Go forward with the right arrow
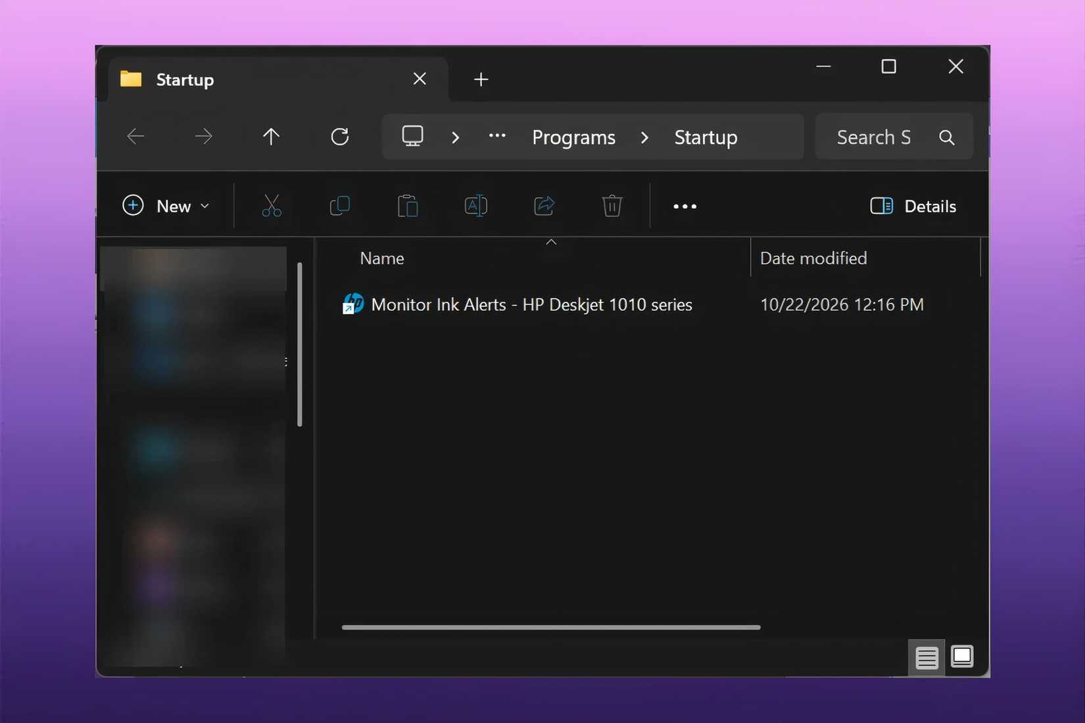 point(204,137)
